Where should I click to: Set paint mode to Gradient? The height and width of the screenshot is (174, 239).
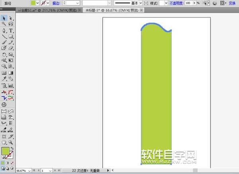[7, 163]
